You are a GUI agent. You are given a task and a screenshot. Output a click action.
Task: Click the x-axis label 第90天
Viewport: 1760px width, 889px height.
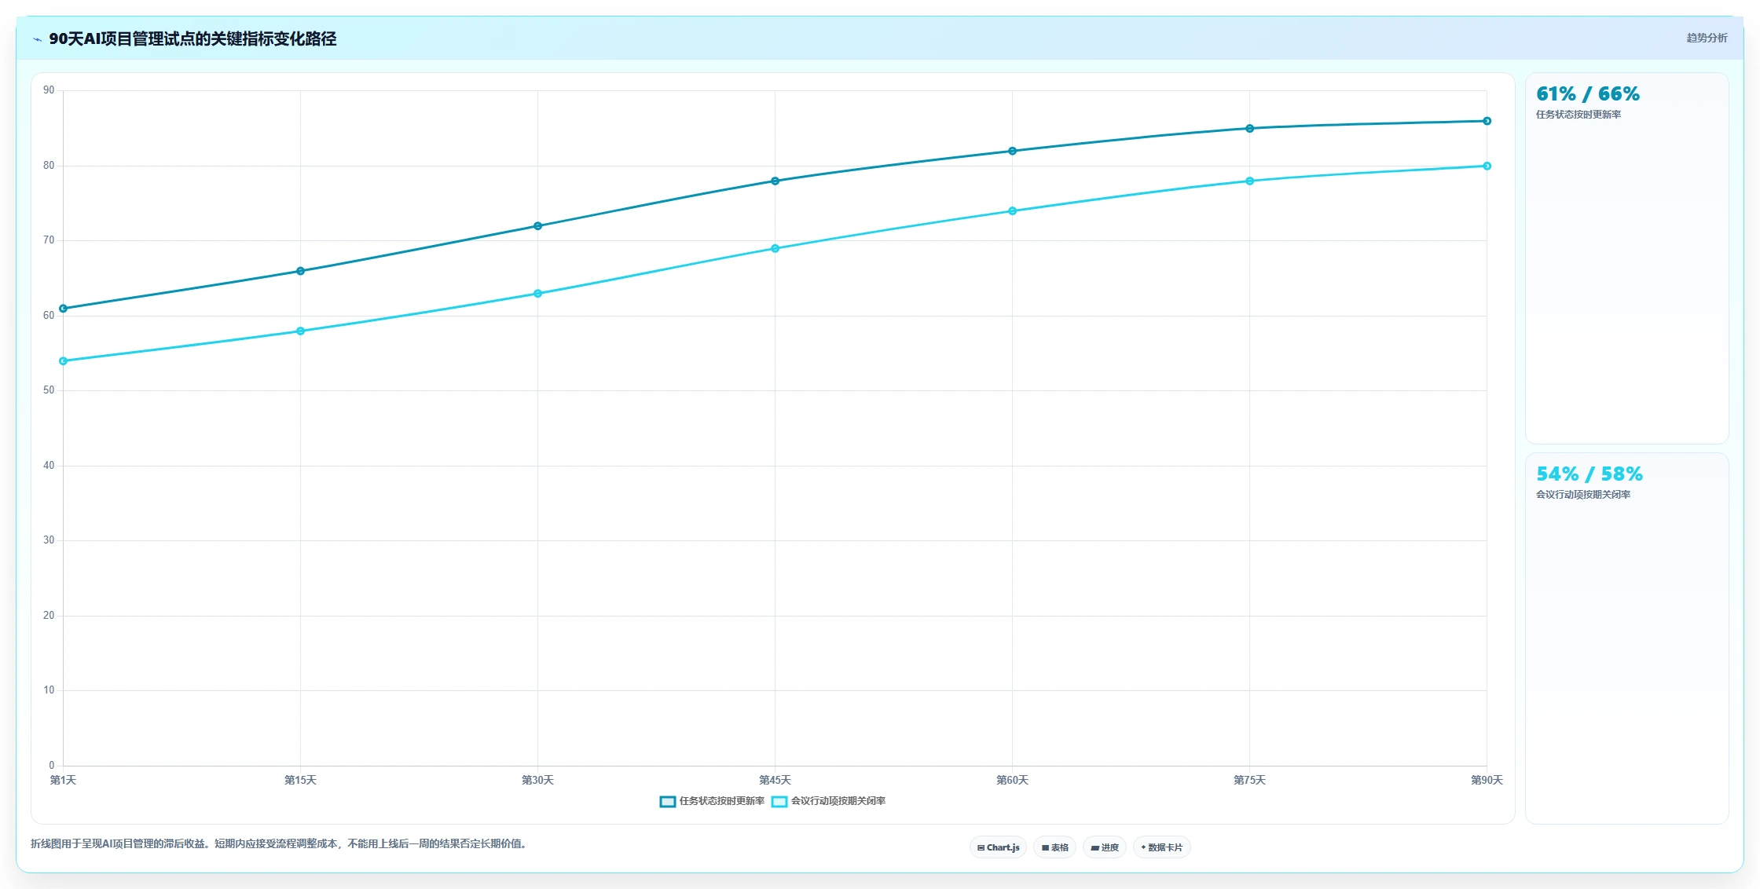[1487, 780]
